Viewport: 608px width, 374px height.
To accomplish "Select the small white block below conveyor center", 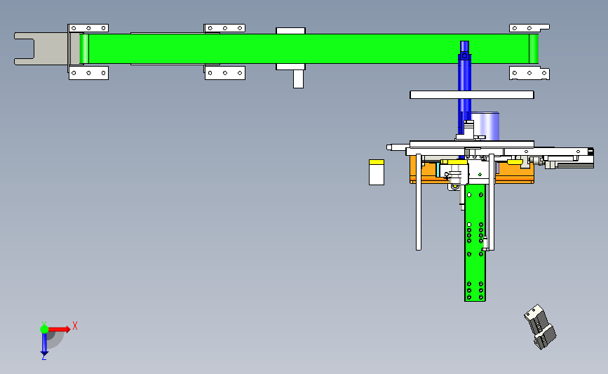I will click(x=298, y=79).
